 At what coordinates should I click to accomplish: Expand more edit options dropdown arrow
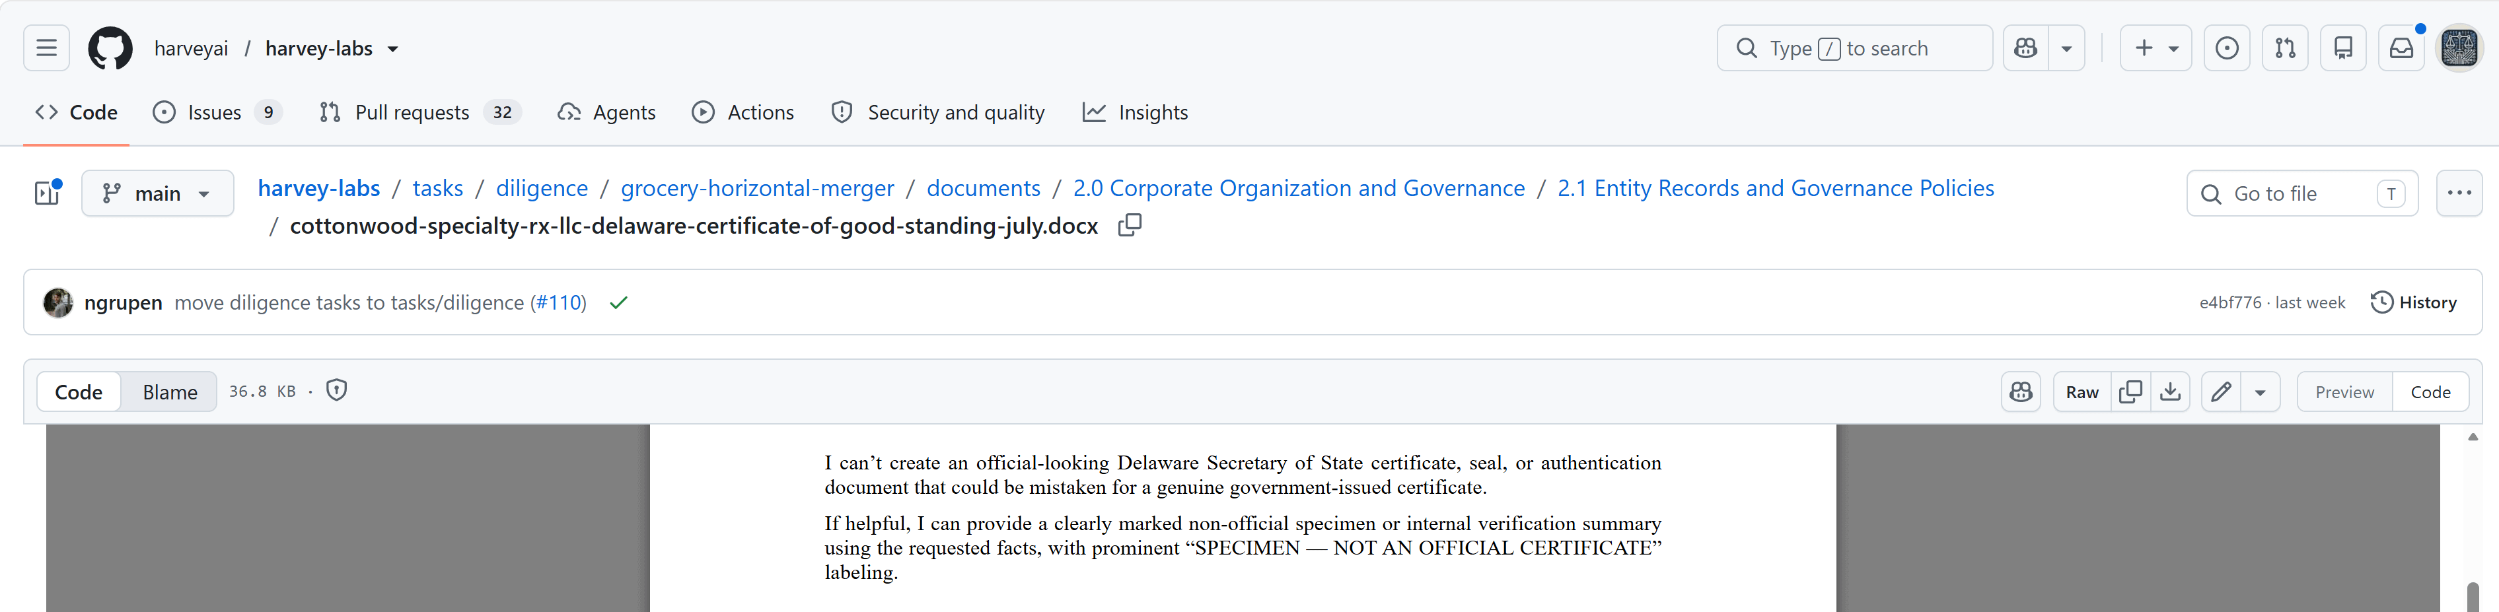pos(2261,392)
